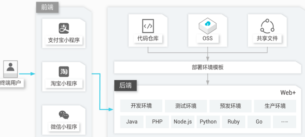Choose the Python language box
The image size is (305, 137).
(208, 122)
